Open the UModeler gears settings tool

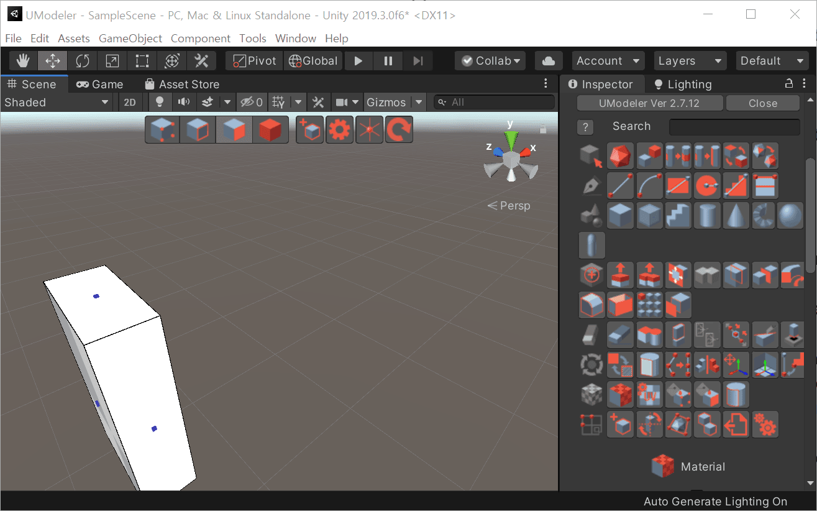[765, 425]
